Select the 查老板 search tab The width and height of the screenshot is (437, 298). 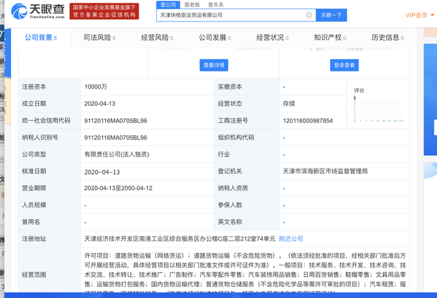(192, 5)
